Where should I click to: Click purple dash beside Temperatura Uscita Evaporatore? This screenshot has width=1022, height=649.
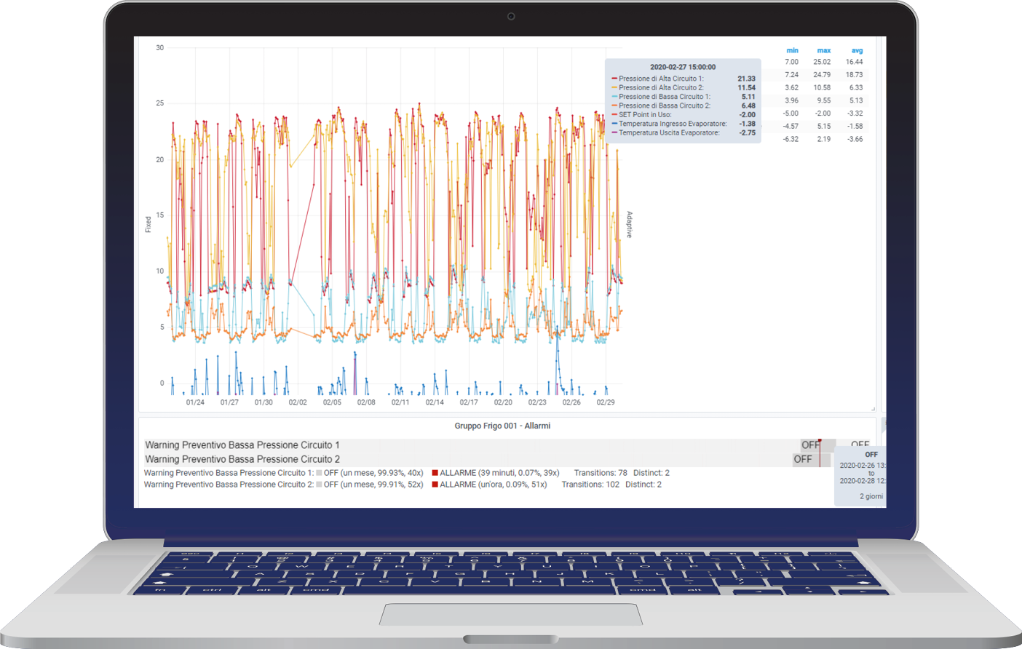(614, 133)
